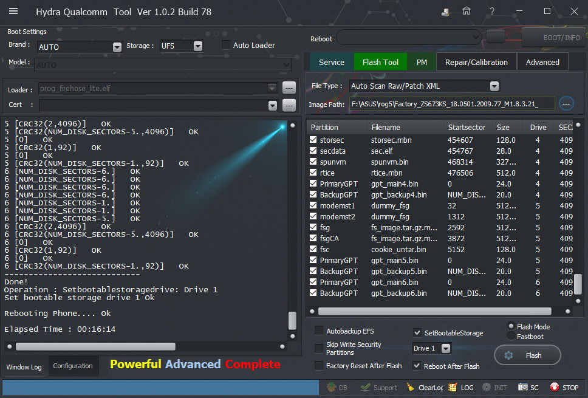Click the partition table horizontal scrollbar
This screenshot has height=398, width=588.
pyautogui.click(x=435, y=311)
